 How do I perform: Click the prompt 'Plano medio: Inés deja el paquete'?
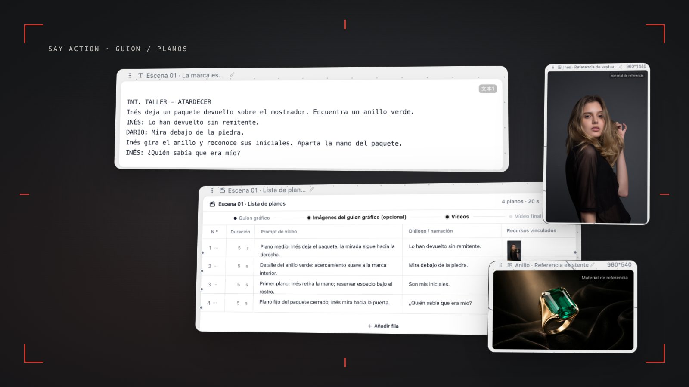[327, 250]
